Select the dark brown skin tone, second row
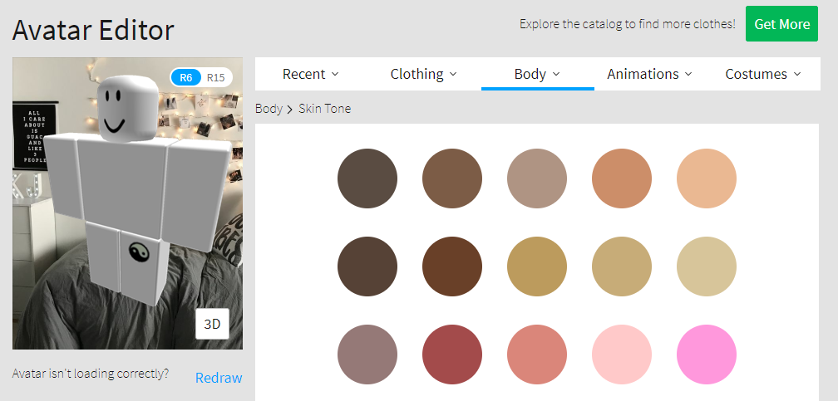 tap(367, 267)
